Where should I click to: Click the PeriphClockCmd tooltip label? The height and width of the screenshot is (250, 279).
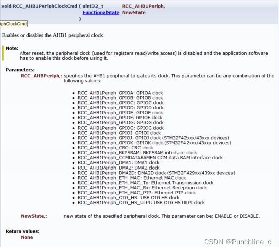(x=13, y=24)
